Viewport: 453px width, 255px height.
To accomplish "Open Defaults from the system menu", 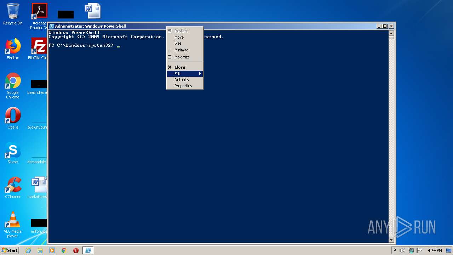I will pos(185,80).
